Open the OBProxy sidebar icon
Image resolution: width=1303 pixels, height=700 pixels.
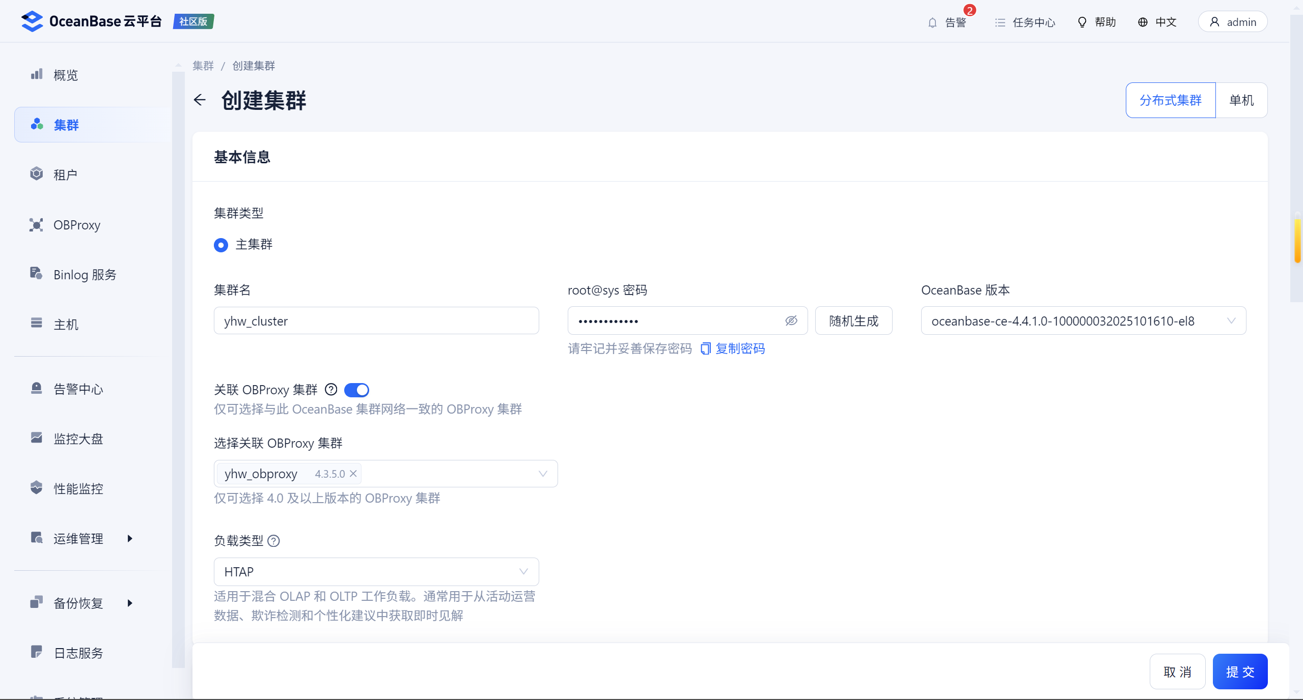coord(36,225)
